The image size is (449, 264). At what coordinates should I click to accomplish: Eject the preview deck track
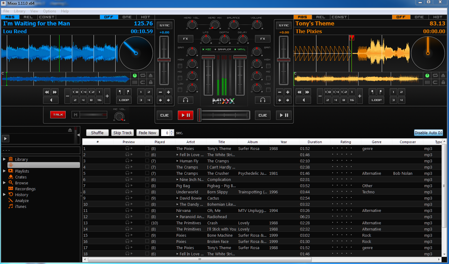point(70,130)
